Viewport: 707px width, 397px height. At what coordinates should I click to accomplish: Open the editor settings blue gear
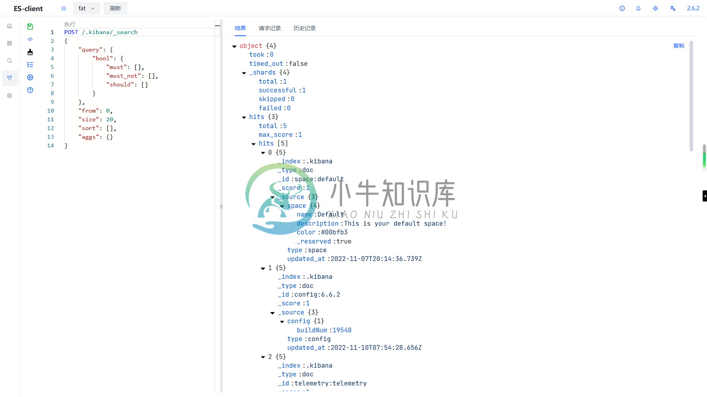30,77
